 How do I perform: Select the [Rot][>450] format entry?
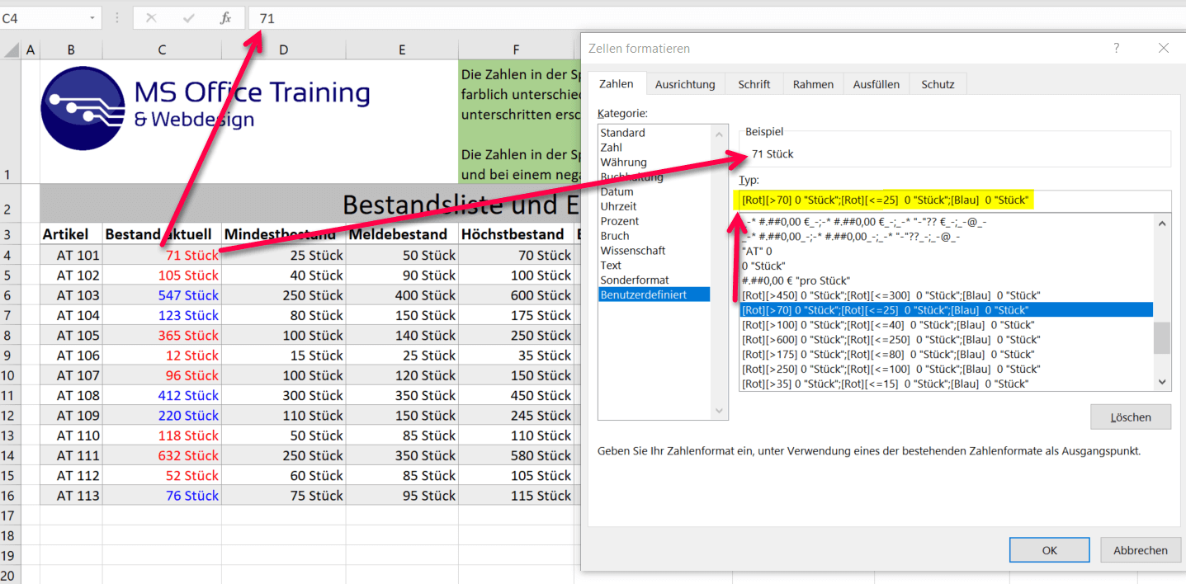pyautogui.click(x=946, y=295)
